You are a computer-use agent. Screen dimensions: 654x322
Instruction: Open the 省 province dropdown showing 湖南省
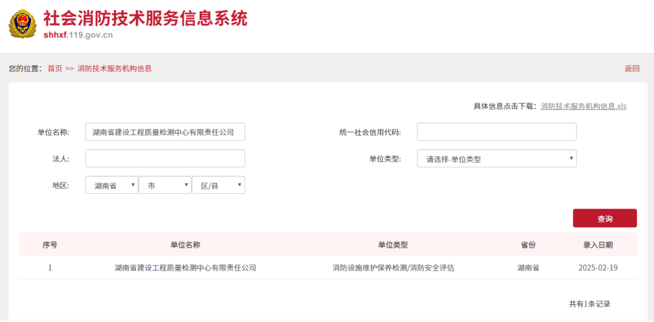pyautogui.click(x=112, y=185)
